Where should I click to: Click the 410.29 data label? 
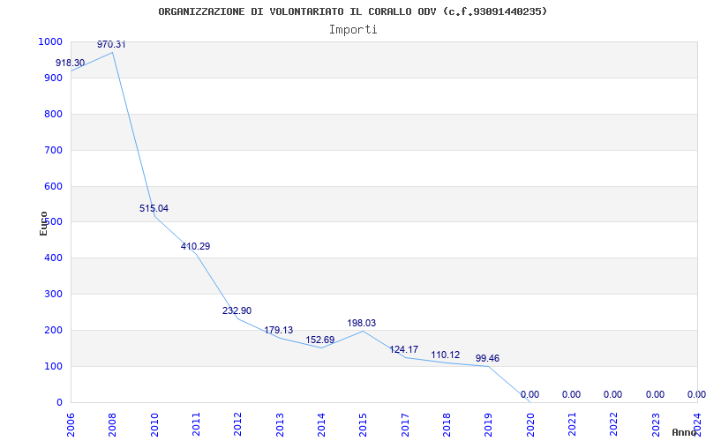click(195, 246)
